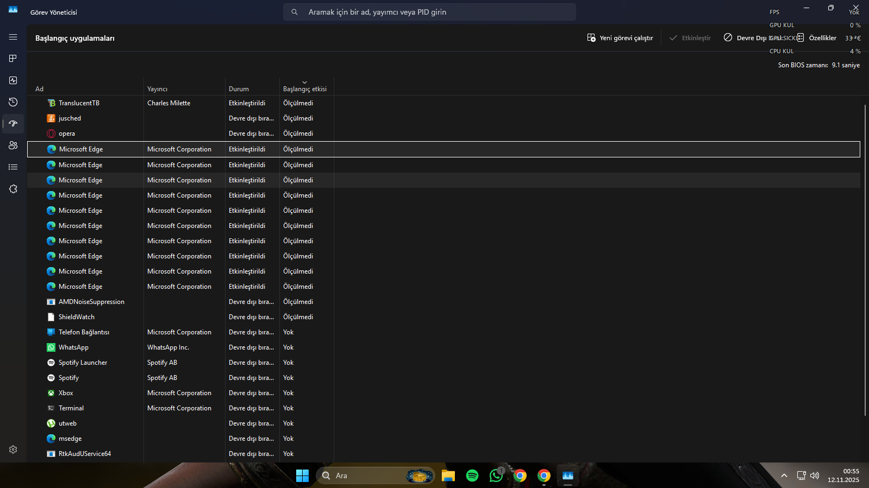
Task: Open volume control in system tray
Action: tap(814, 476)
